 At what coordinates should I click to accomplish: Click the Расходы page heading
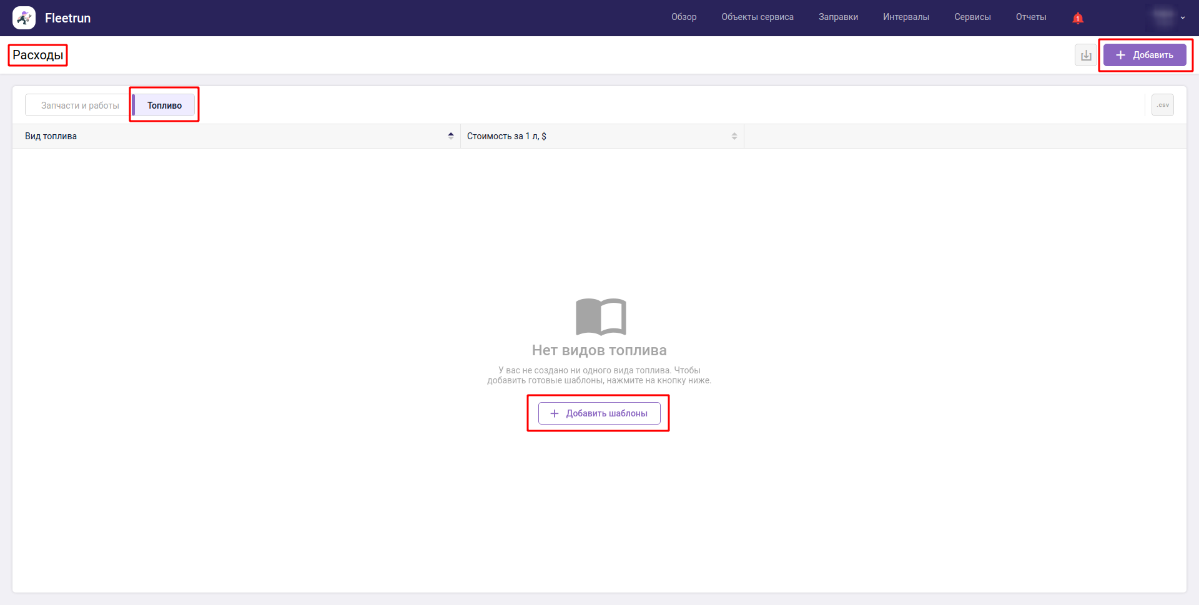coord(37,55)
